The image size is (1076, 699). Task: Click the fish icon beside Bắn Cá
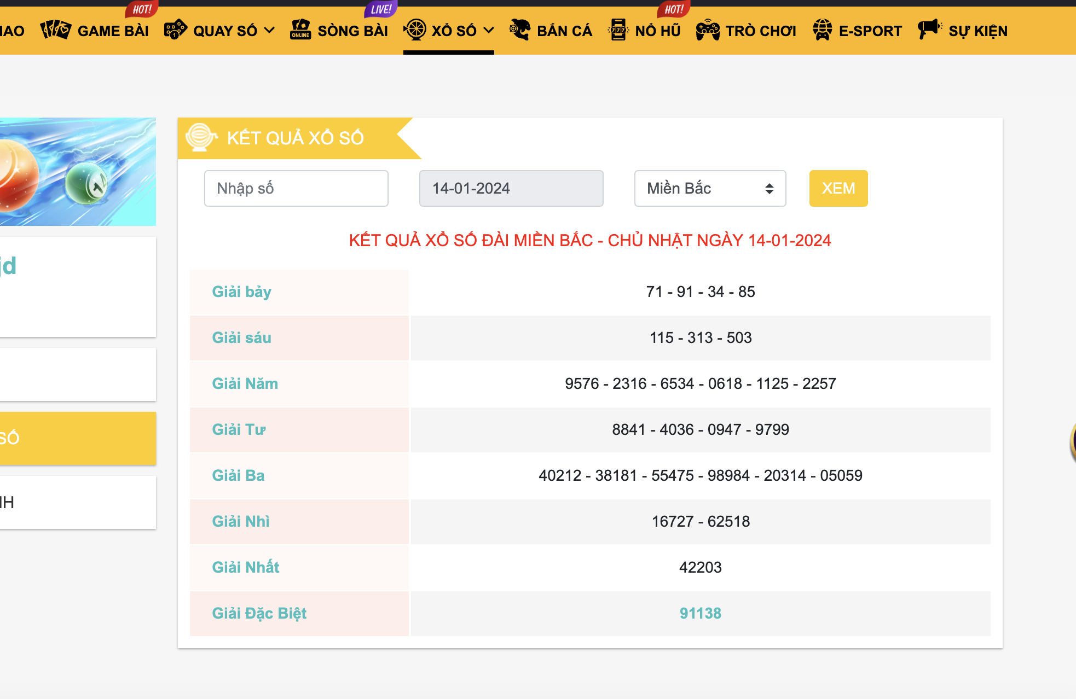(520, 30)
